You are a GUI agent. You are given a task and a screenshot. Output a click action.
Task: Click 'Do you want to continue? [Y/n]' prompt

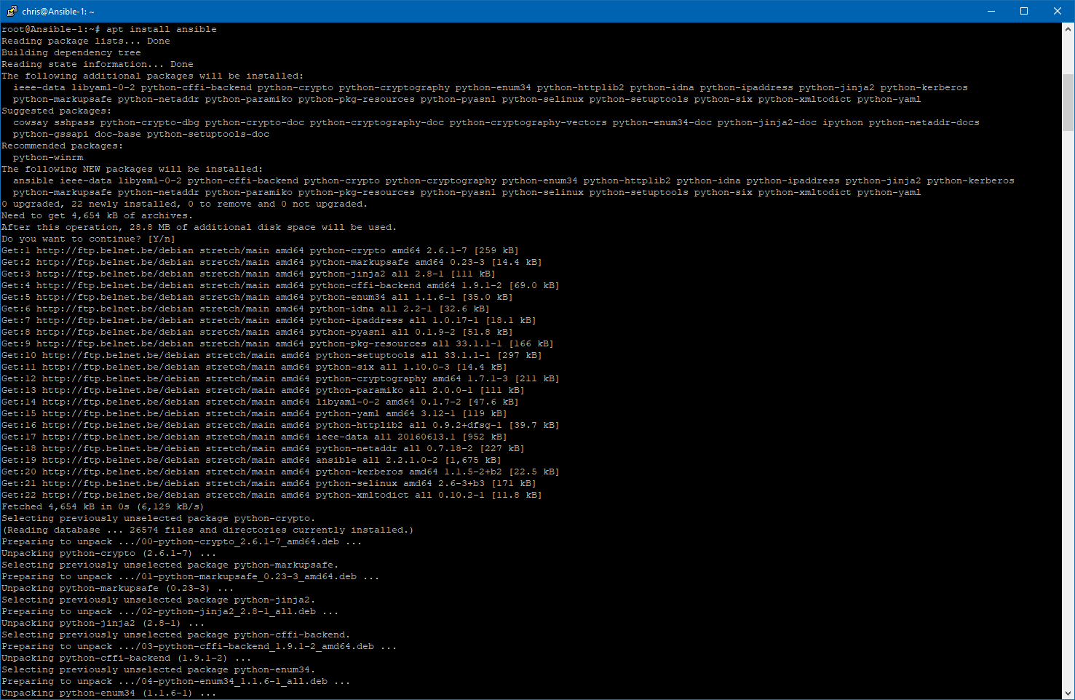point(89,239)
